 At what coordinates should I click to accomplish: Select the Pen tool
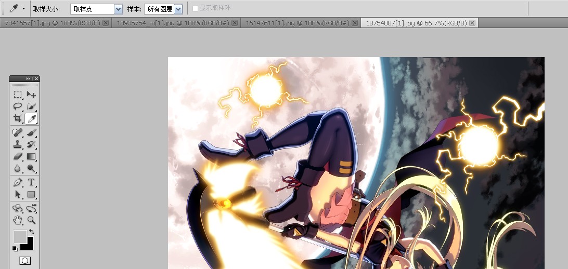point(17,182)
